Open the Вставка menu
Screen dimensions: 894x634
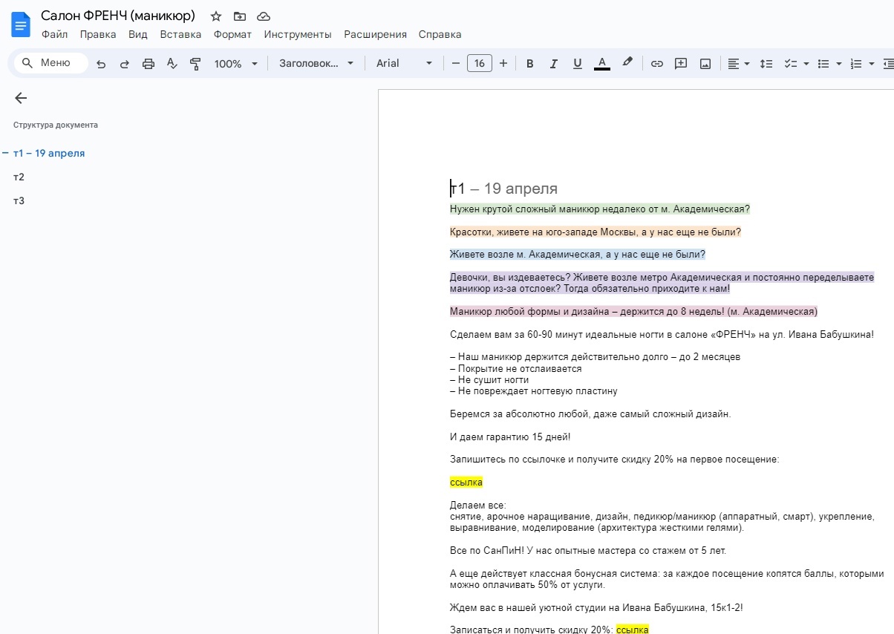point(180,34)
